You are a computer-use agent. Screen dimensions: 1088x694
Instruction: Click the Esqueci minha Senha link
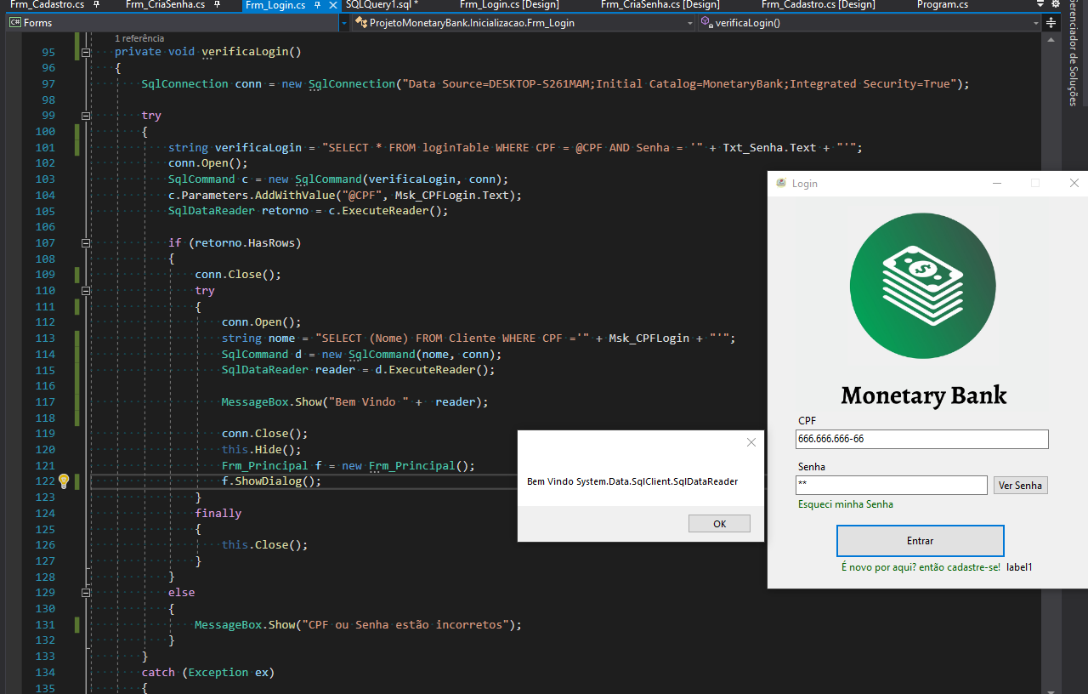point(846,504)
